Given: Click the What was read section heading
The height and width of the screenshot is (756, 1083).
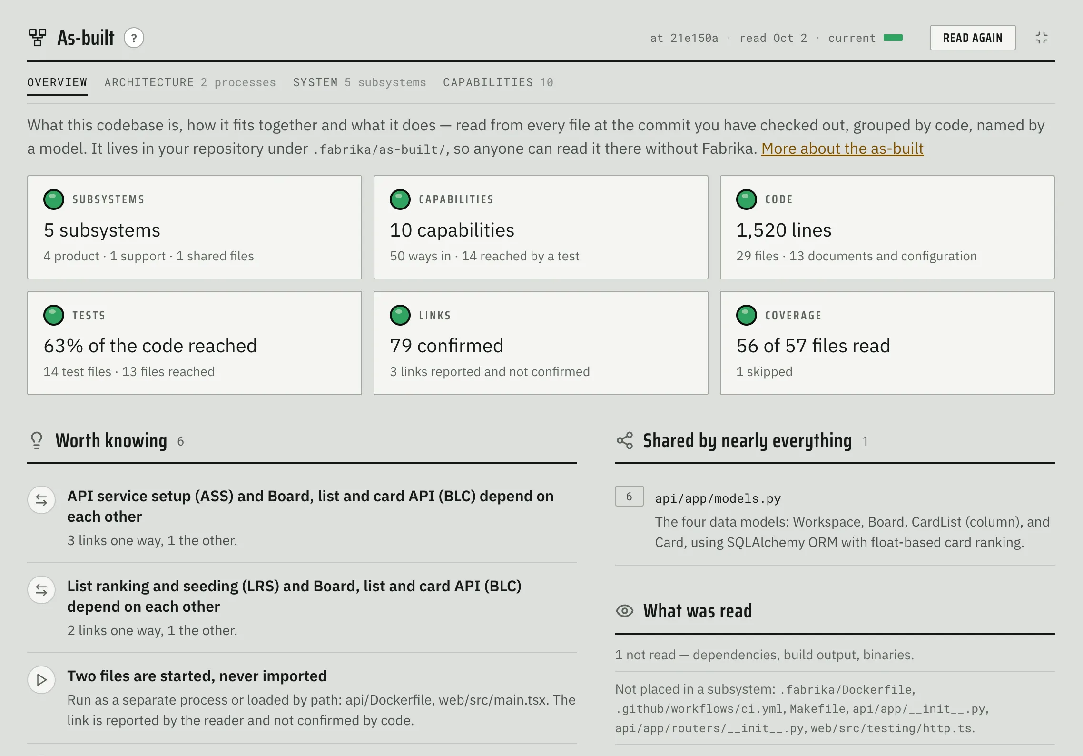Looking at the screenshot, I should [698, 611].
